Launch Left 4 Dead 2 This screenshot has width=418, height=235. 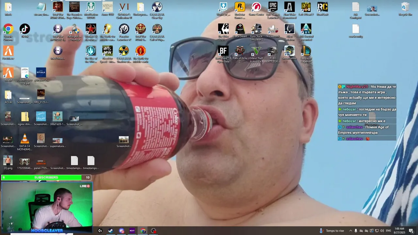pyautogui.click(x=306, y=9)
